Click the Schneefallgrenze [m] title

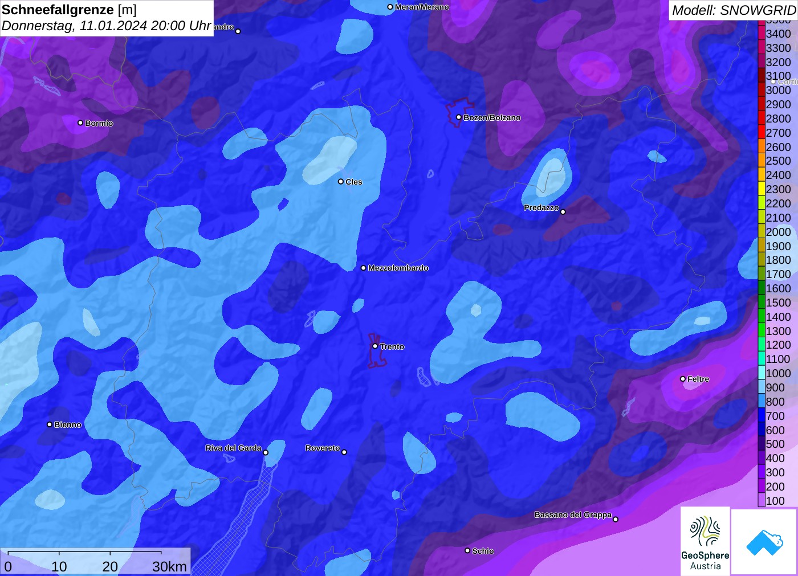click(x=69, y=10)
